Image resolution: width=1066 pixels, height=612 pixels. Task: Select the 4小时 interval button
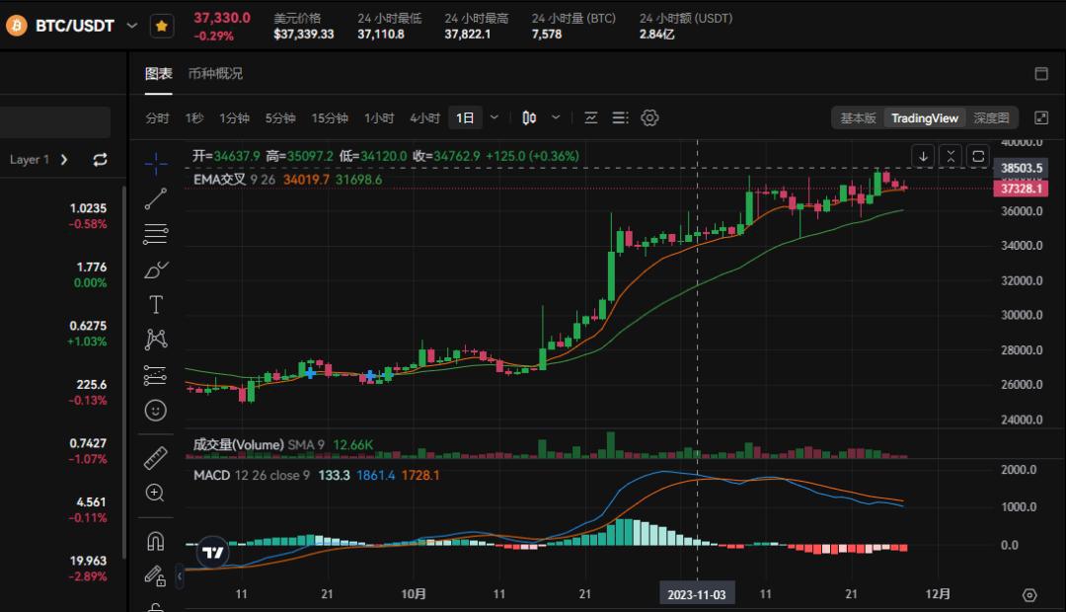point(424,118)
